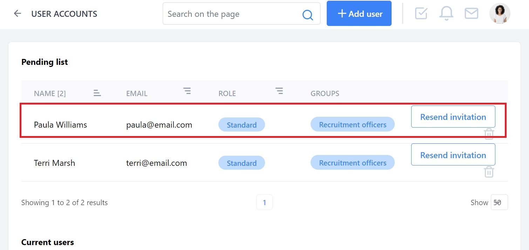529x250 pixels.
Task: Click the Current users heading
Action: pos(47,242)
